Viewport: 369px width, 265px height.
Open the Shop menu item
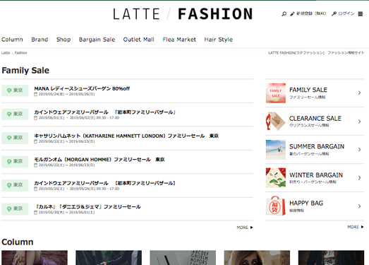[63, 40]
